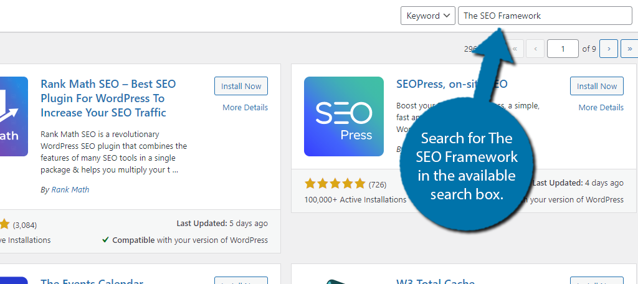Click The Events Calendar plugin icon
This screenshot has height=284, width=638.
coord(14,280)
